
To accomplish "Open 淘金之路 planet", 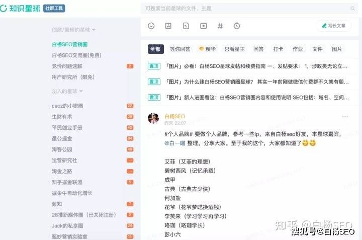I will coord(62,172).
